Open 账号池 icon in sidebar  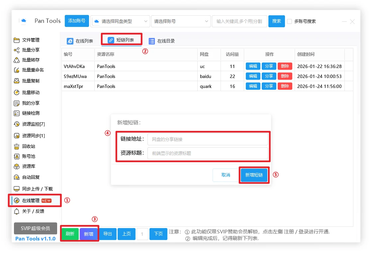pyautogui.click(x=17, y=157)
